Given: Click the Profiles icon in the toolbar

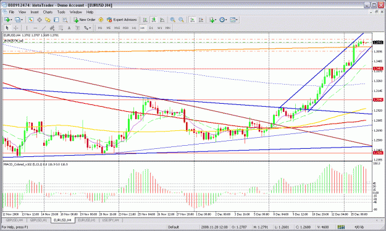Looking at the screenshot, I should (17, 20).
